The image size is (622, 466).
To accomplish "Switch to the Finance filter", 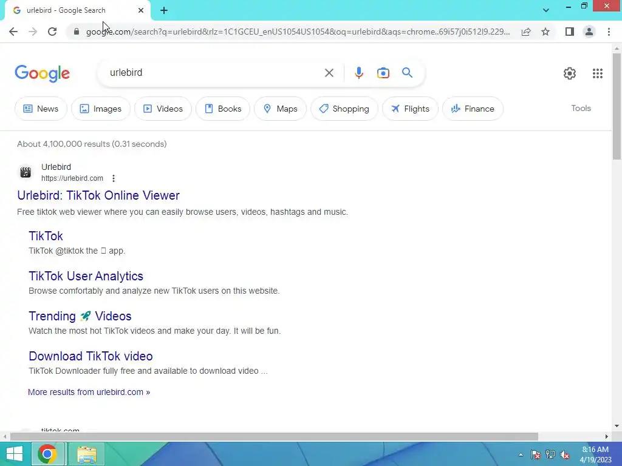I will pyautogui.click(x=473, y=109).
